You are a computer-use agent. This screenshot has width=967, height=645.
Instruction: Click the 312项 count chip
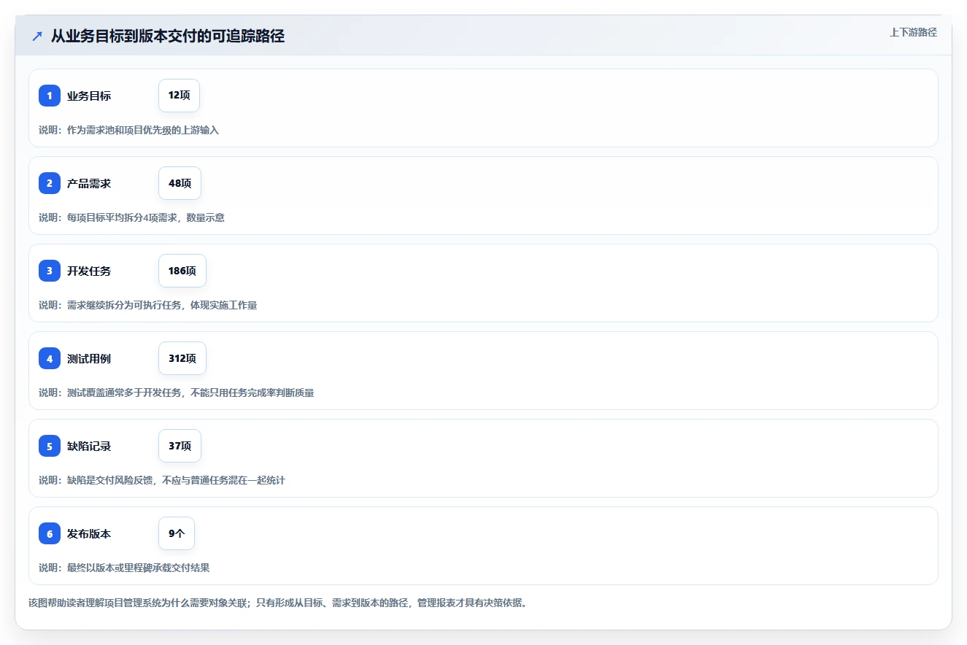(182, 358)
